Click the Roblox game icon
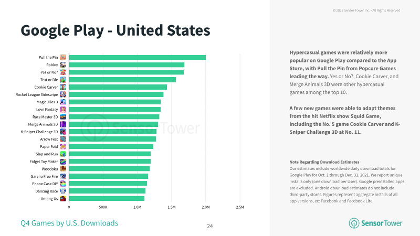The height and width of the screenshot is (236, 420). pos(63,65)
